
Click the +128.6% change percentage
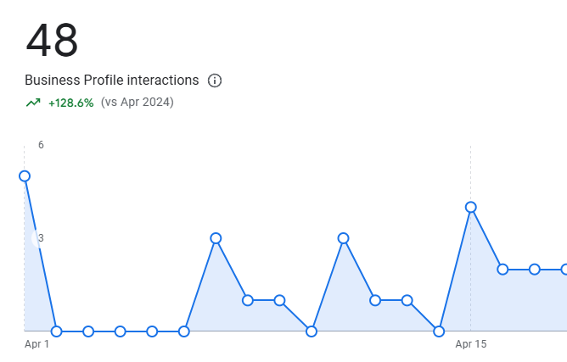pyautogui.click(x=71, y=103)
